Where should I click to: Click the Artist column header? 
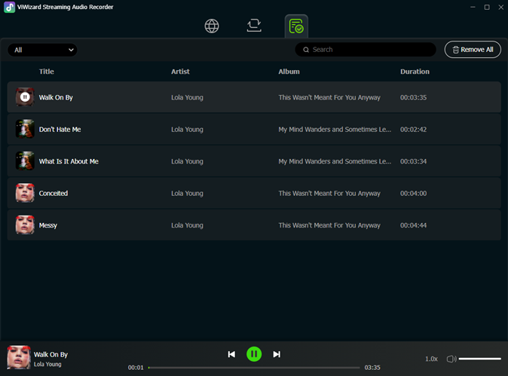coord(180,72)
